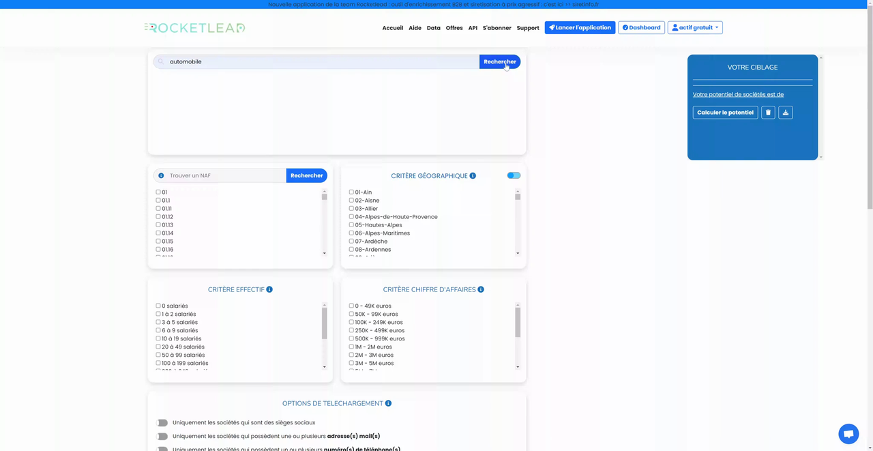Check the 08-Ardennes checkbox
This screenshot has width=873, height=451.
351,250
